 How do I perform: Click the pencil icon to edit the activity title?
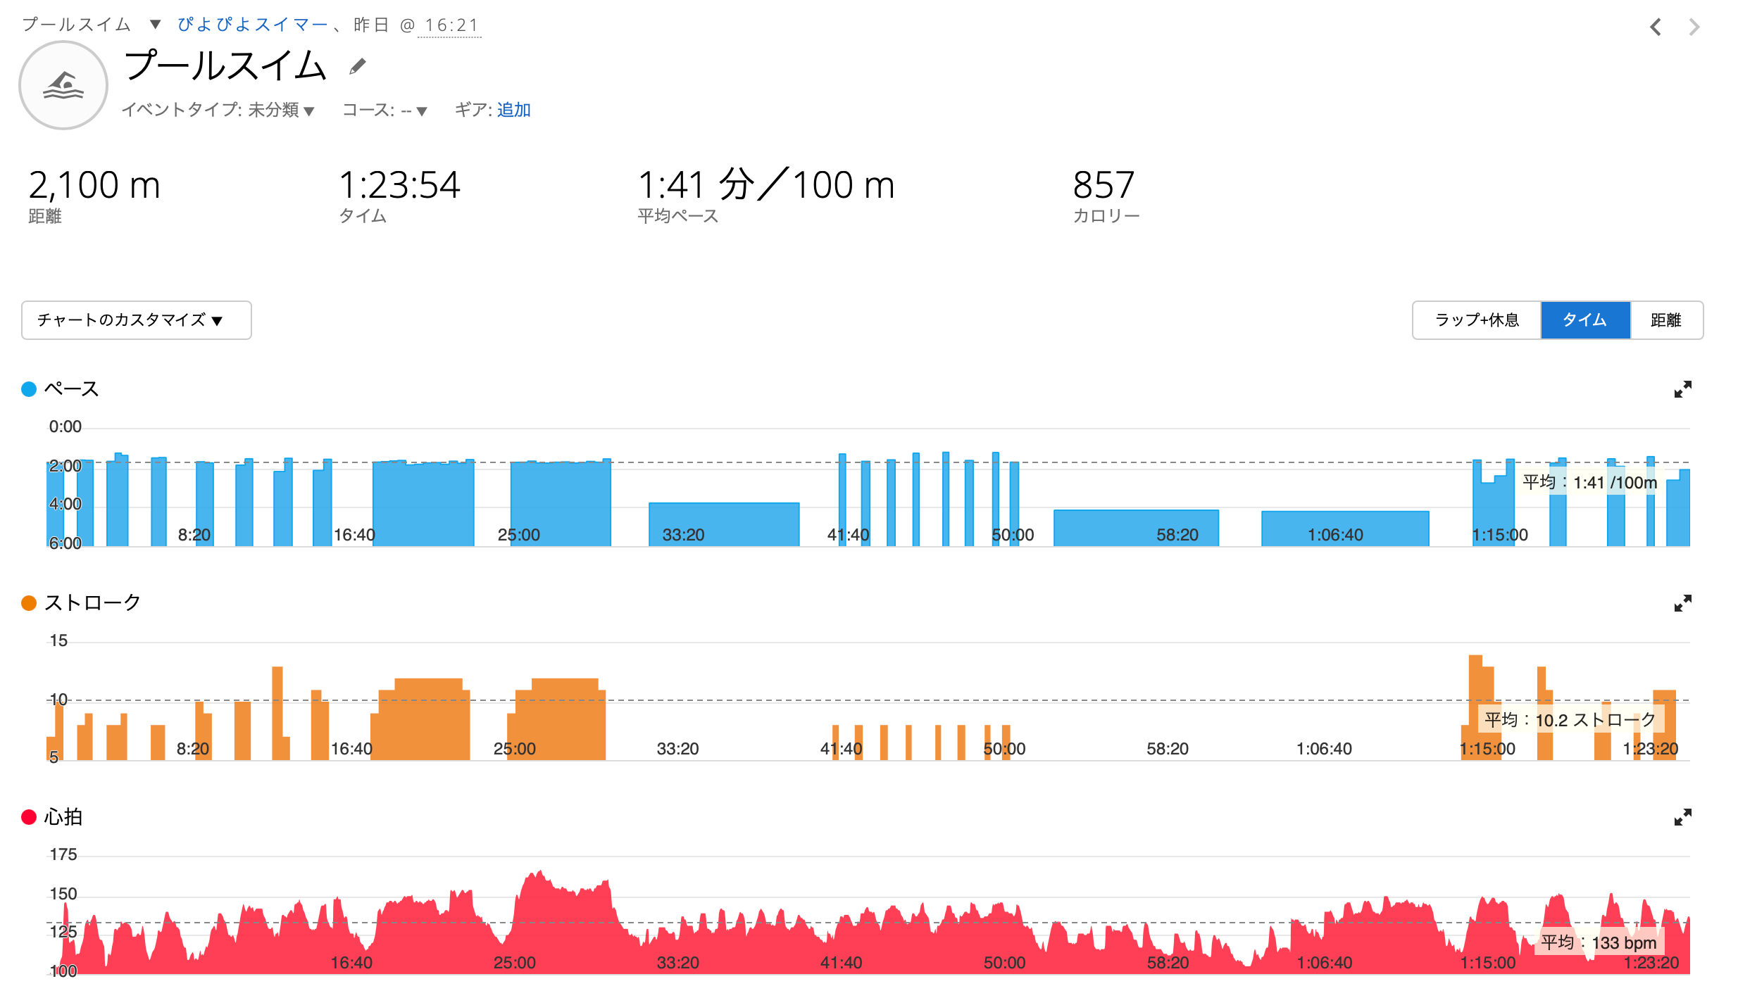(358, 67)
